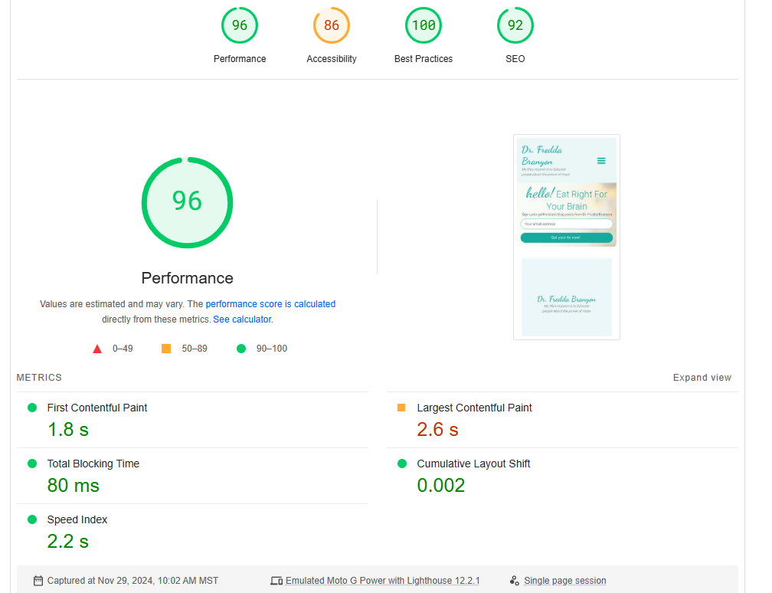Click the green circle 90–100 legend icon

tap(241, 349)
